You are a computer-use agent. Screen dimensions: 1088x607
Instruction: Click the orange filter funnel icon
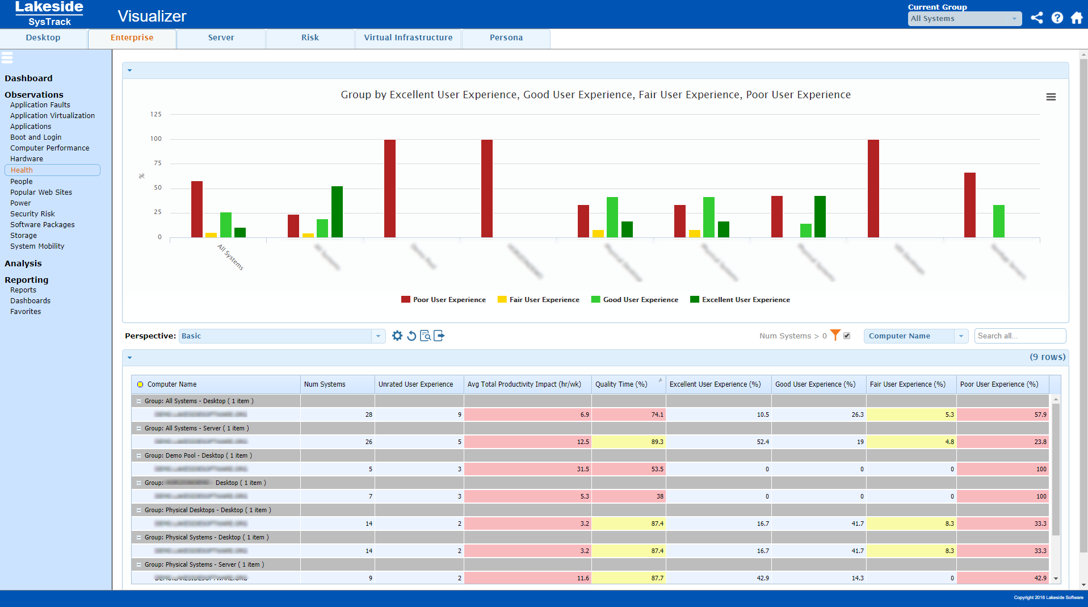tap(835, 335)
